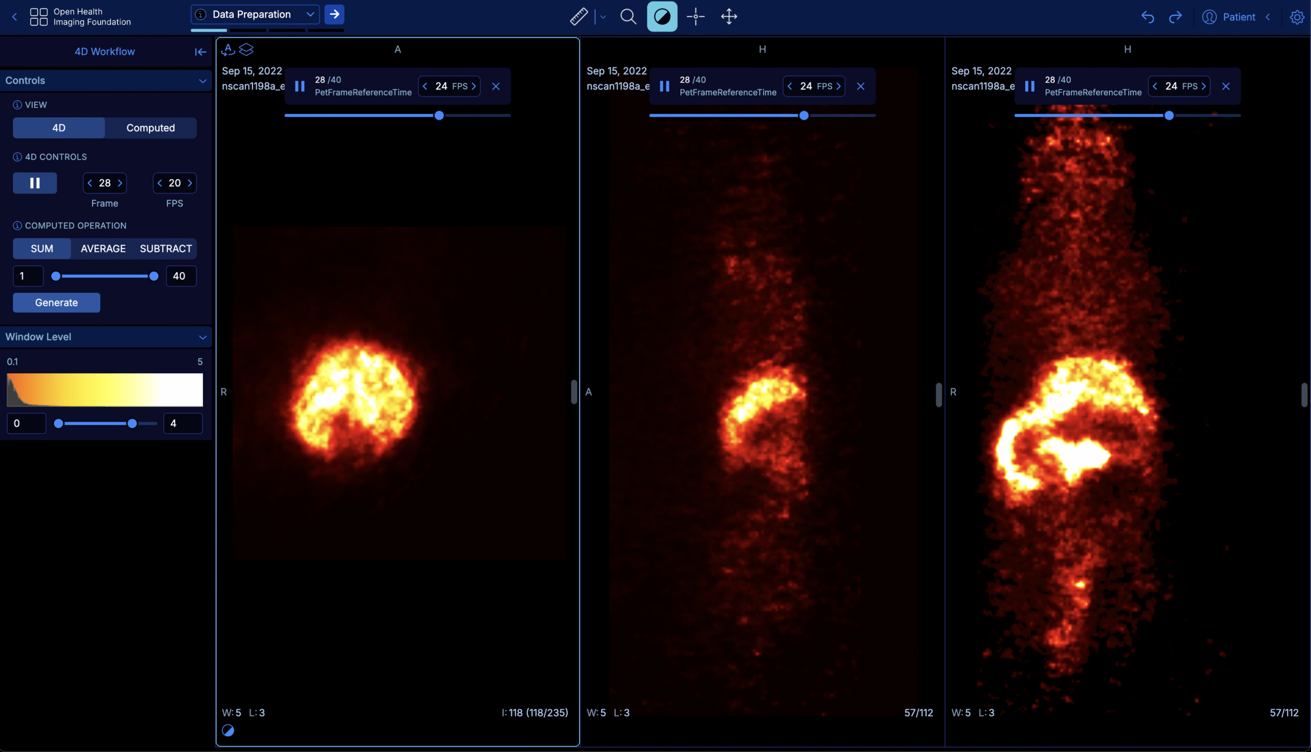Click the cine playback slider in the middle viewport
The height and width of the screenshot is (752, 1311).
pos(803,115)
